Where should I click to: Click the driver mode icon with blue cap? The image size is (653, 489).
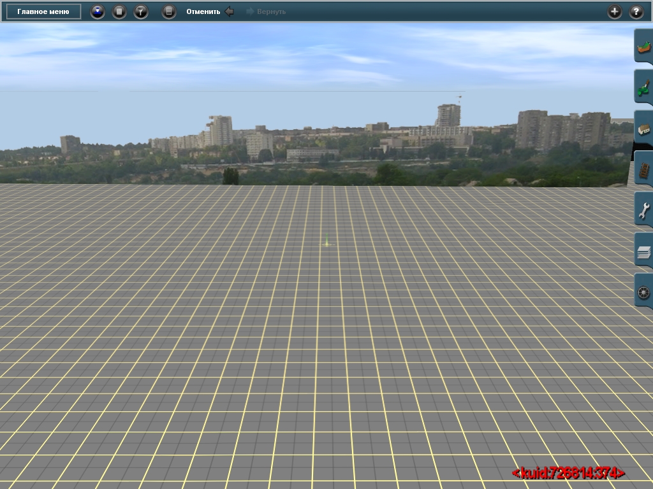coord(98,11)
